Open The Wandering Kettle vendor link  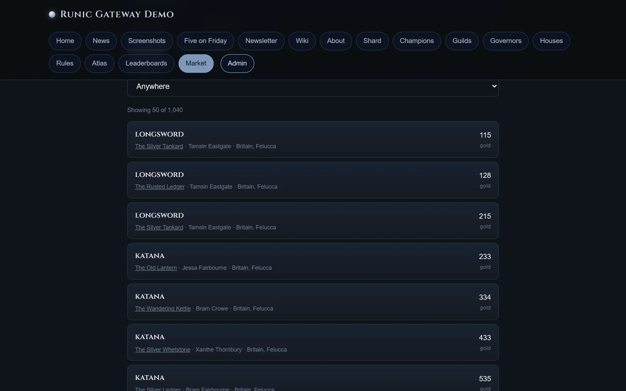click(x=163, y=309)
